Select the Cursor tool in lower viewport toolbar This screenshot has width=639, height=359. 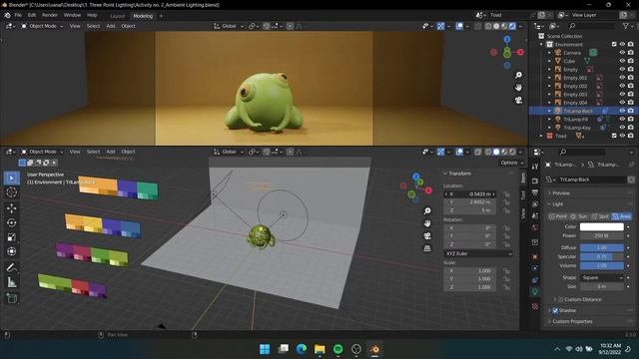[11, 192]
